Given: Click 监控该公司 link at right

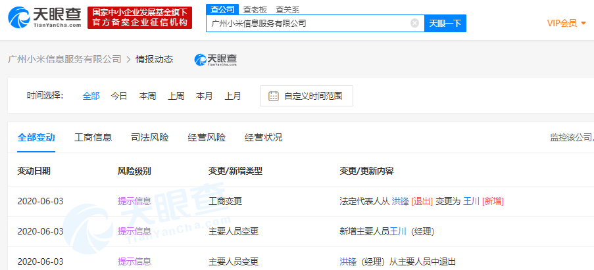Looking at the screenshot, I should pyautogui.click(x=572, y=138).
